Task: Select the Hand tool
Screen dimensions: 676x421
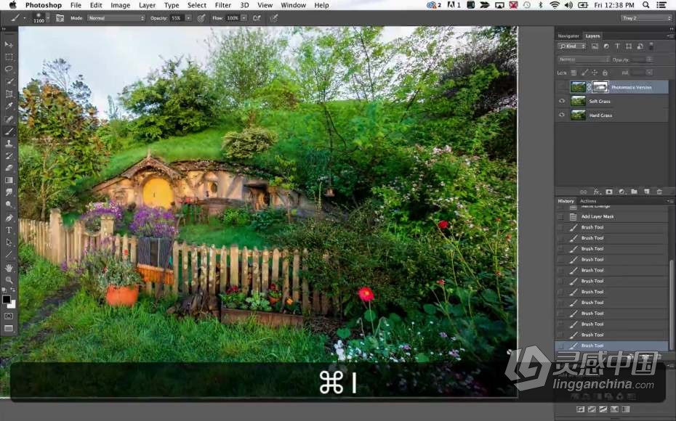Action: pyautogui.click(x=9, y=268)
